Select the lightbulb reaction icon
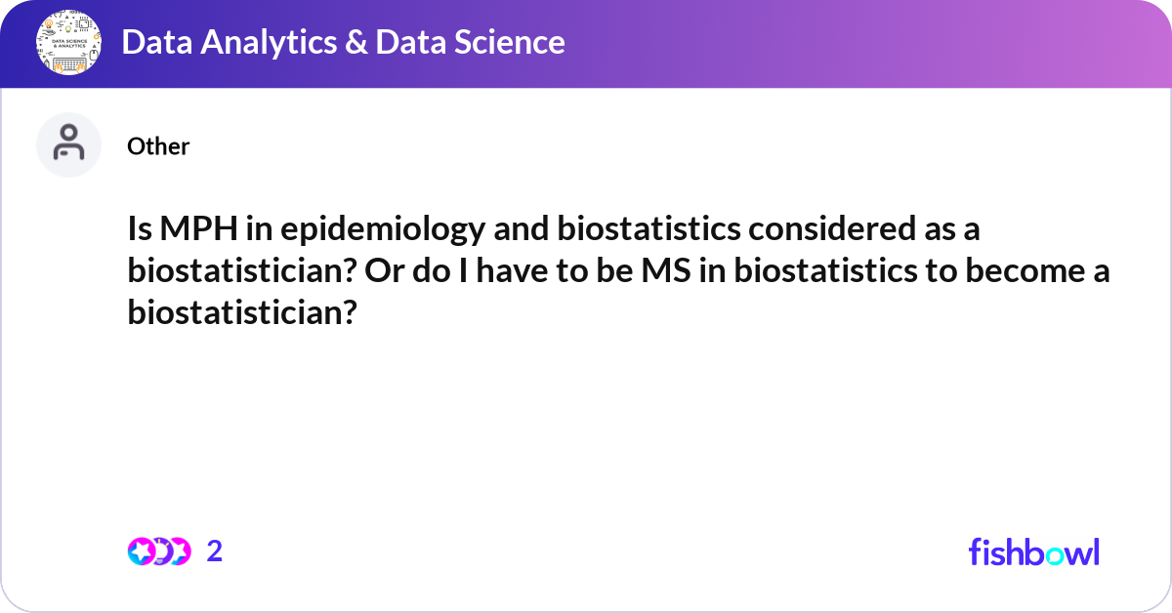 [x=160, y=552]
